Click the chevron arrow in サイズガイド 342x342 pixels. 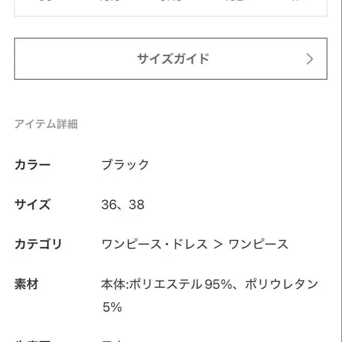coord(310,59)
